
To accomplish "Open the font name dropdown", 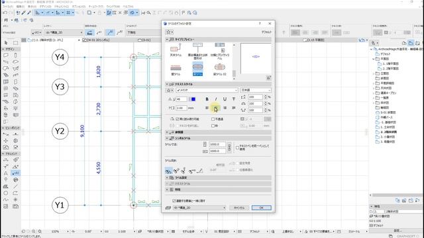I will click(x=207, y=90).
